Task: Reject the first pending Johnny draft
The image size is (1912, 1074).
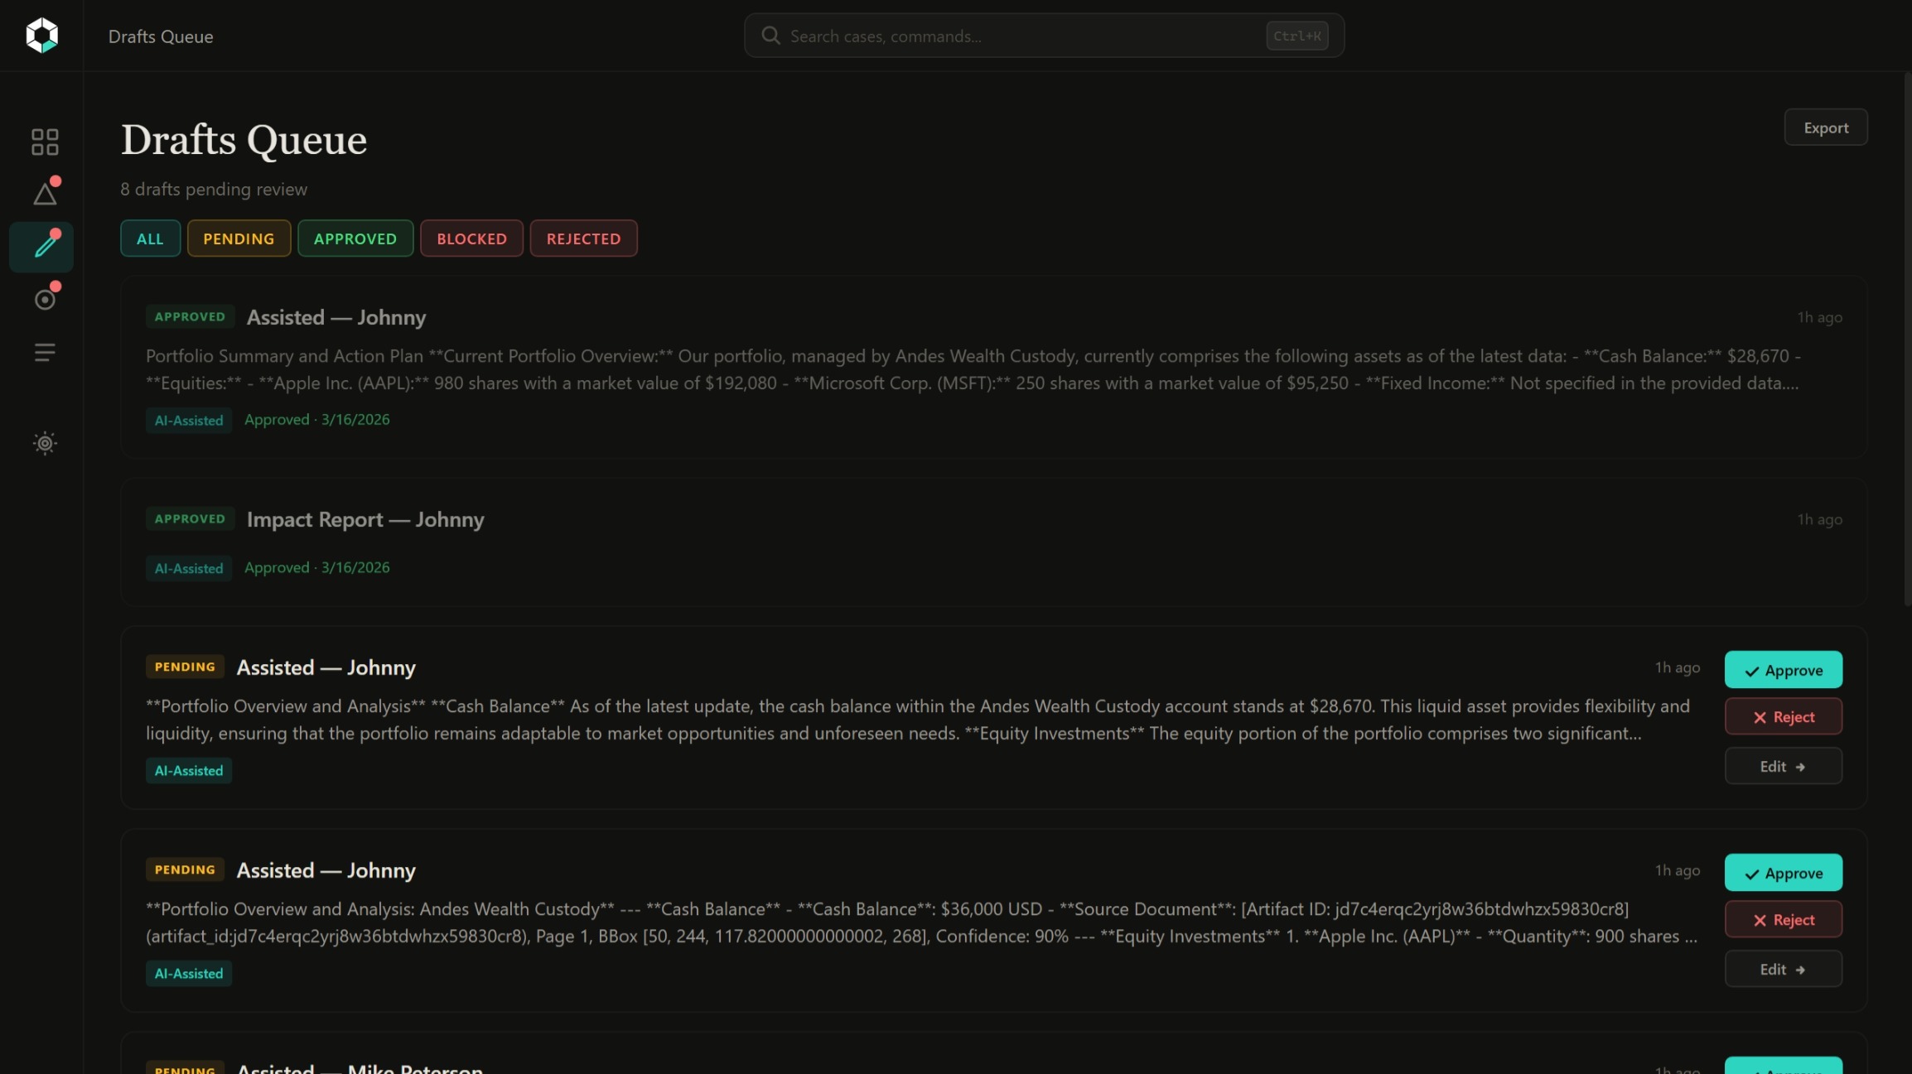Action: tap(1783, 717)
